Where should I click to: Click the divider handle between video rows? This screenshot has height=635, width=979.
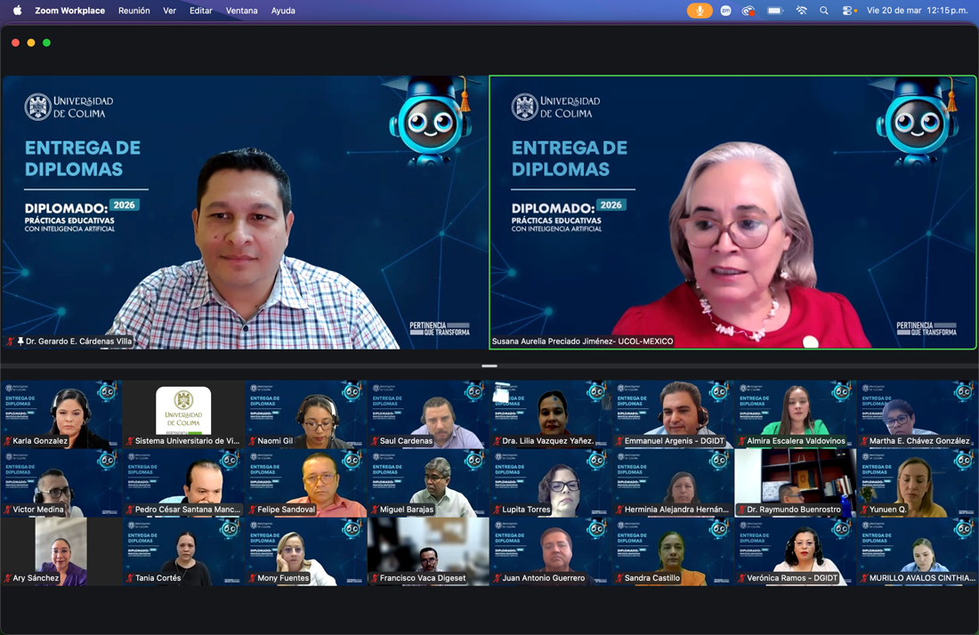[489, 366]
